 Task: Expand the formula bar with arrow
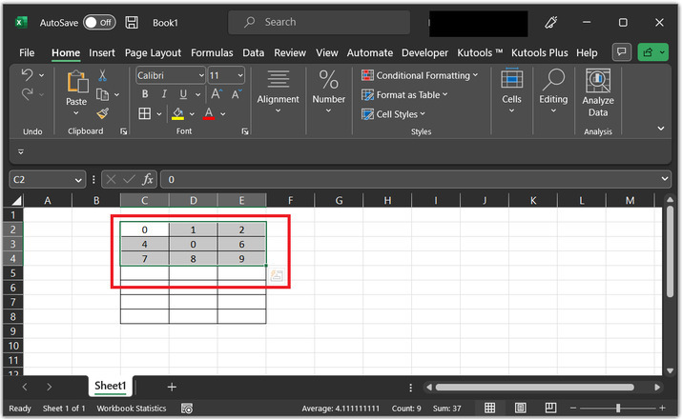point(665,179)
